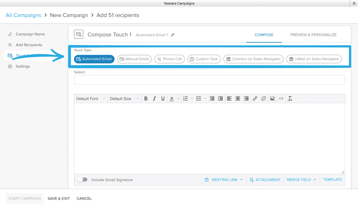Clear text formatting
This screenshot has height=208, width=358.
coord(290,98)
